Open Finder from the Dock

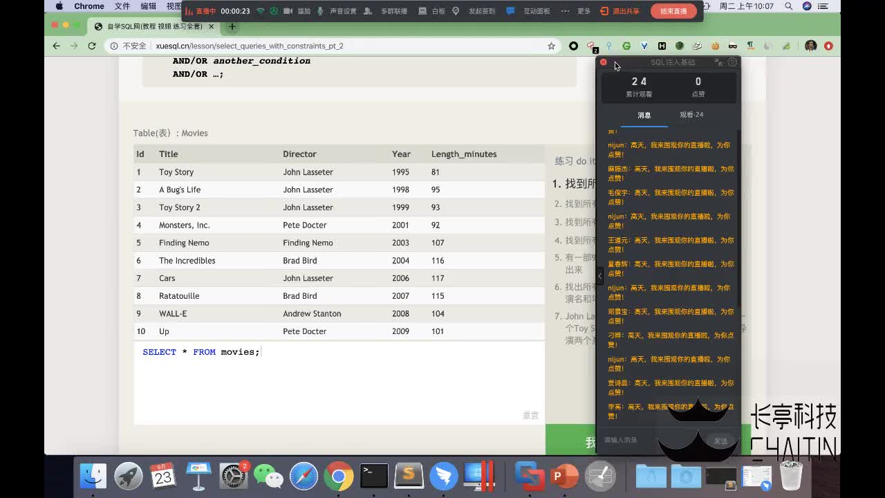(93, 476)
